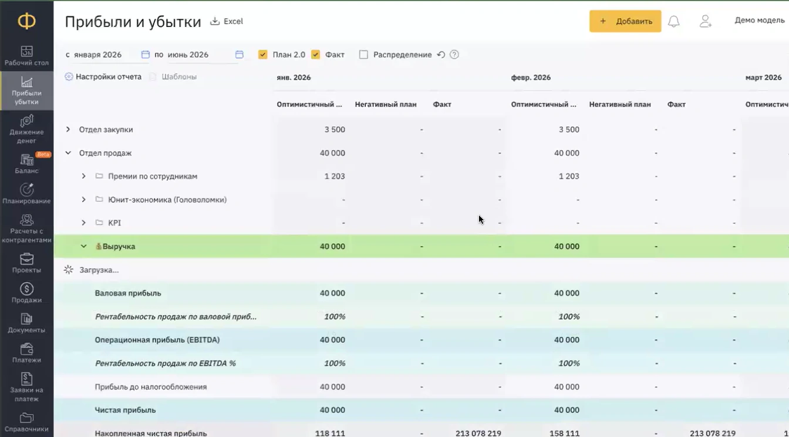The height and width of the screenshot is (437, 789).
Task: Open Проекты in sidebar
Action: click(26, 263)
